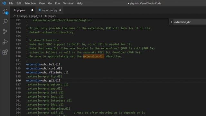This screenshot has width=206, height=116.
Task: Click the commented line ;extension=php_ftp.dll
Action: (44, 76)
